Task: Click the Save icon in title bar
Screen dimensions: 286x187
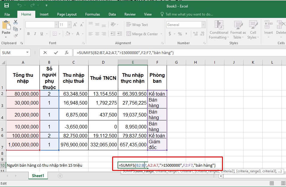Action: (7, 5)
